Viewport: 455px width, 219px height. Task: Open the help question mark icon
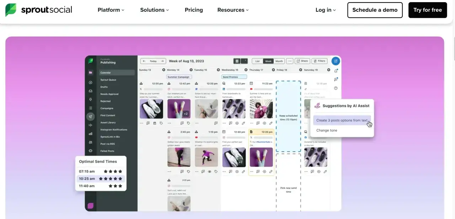[336, 88]
